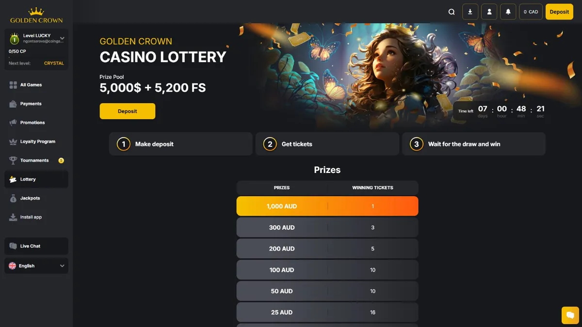Select the 1,000 AUD prize row
582x327 pixels.
coord(327,206)
